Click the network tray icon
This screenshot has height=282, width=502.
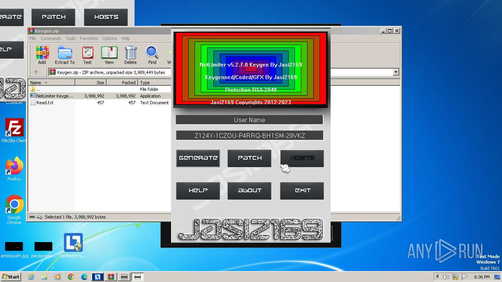[x=456, y=277]
